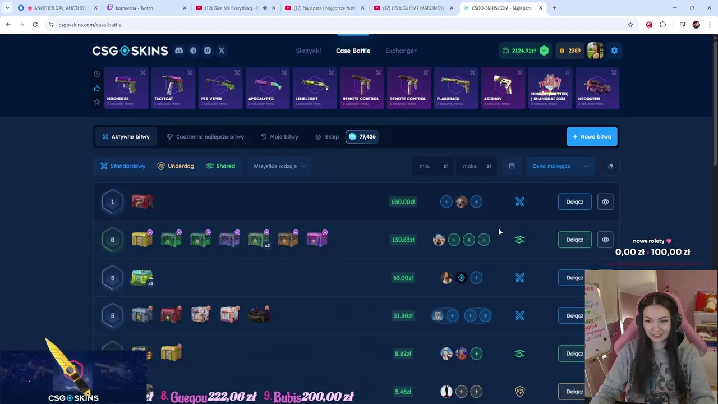Focus the maks. price input

[476, 166]
